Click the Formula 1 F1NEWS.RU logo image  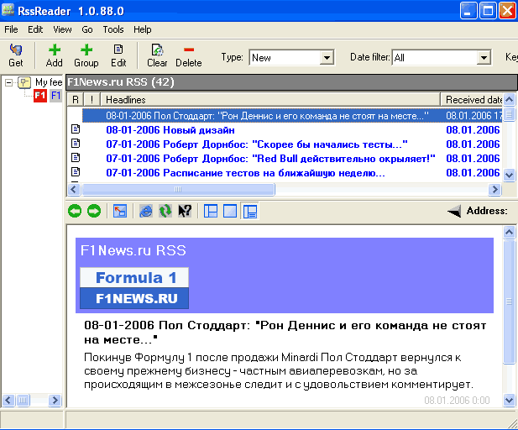click(134, 288)
